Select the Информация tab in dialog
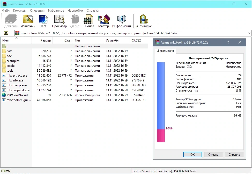252x174 pixels. pyautogui.click(x=165, y=51)
